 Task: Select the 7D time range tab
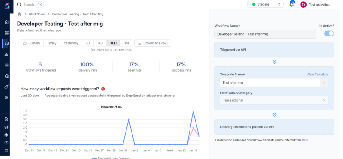[88, 43]
